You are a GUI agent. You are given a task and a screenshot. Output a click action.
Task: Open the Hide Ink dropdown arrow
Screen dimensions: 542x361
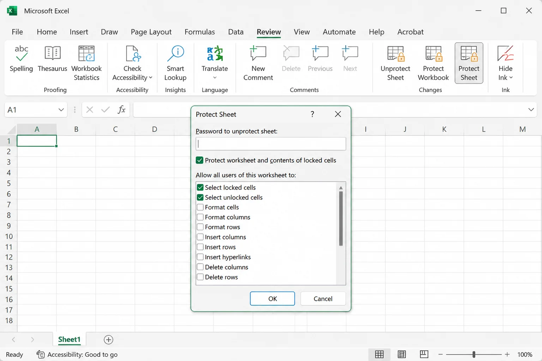click(x=511, y=78)
